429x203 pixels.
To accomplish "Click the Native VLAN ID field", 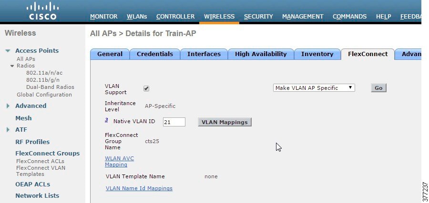I will (174, 122).
